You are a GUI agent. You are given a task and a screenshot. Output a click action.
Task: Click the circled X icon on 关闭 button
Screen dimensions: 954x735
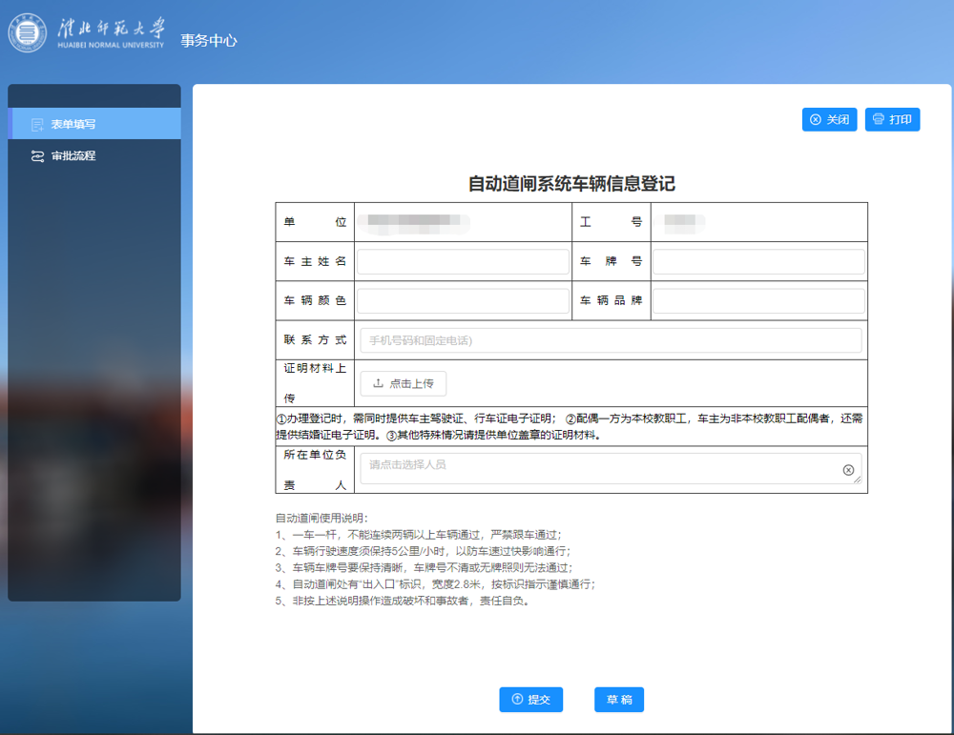coord(816,119)
